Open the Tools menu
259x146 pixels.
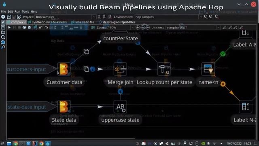[x=25, y=12]
